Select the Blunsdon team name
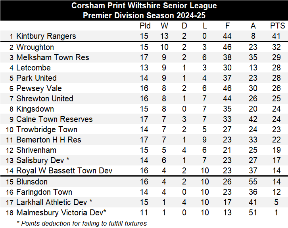This screenshot has height=228, width=288. point(32,182)
